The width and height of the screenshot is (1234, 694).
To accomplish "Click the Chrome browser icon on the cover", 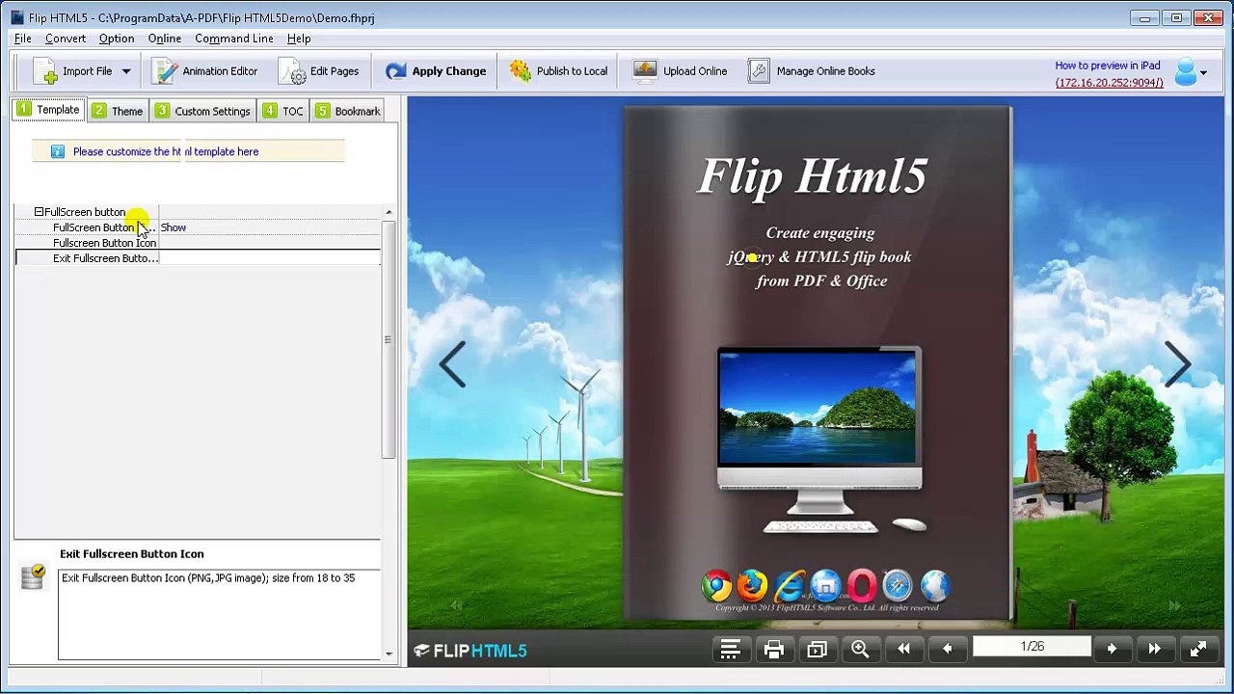I will pyautogui.click(x=716, y=585).
